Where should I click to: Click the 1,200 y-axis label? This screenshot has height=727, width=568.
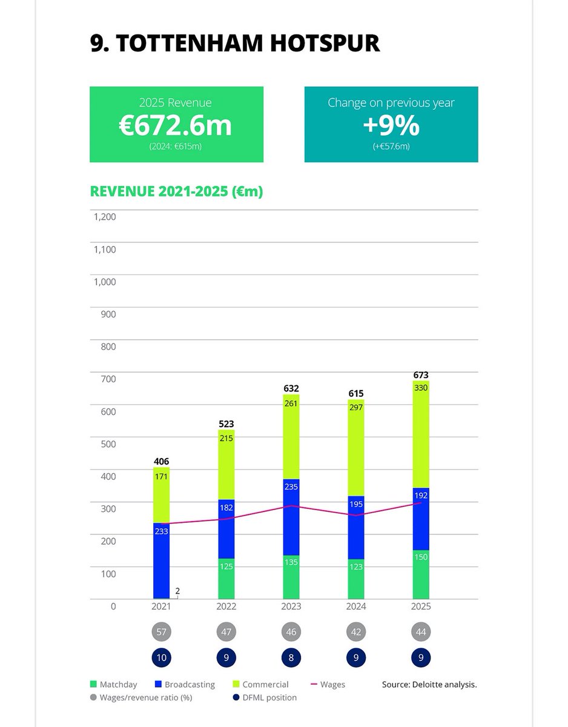pyautogui.click(x=104, y=217)
